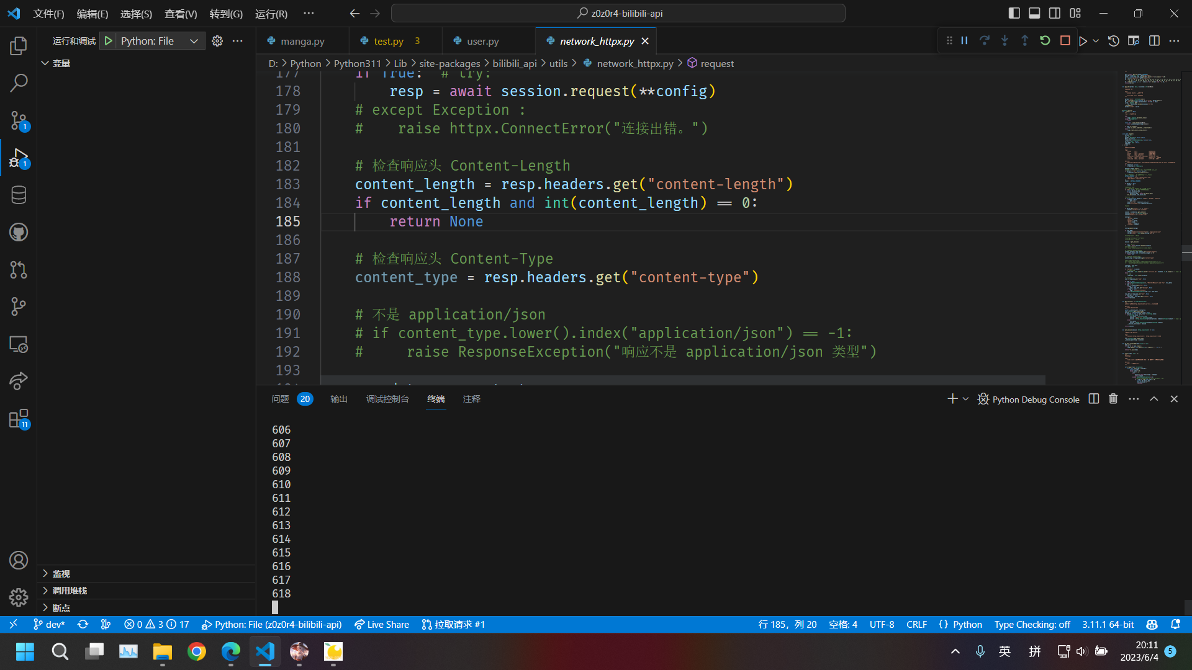
Task: Switch to the 调试控制台 panel tab
Action: (388, 399)
